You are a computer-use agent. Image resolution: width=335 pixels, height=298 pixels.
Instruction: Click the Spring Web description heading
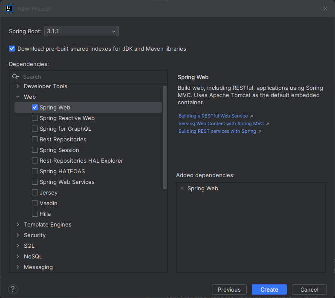pos(193,77)
